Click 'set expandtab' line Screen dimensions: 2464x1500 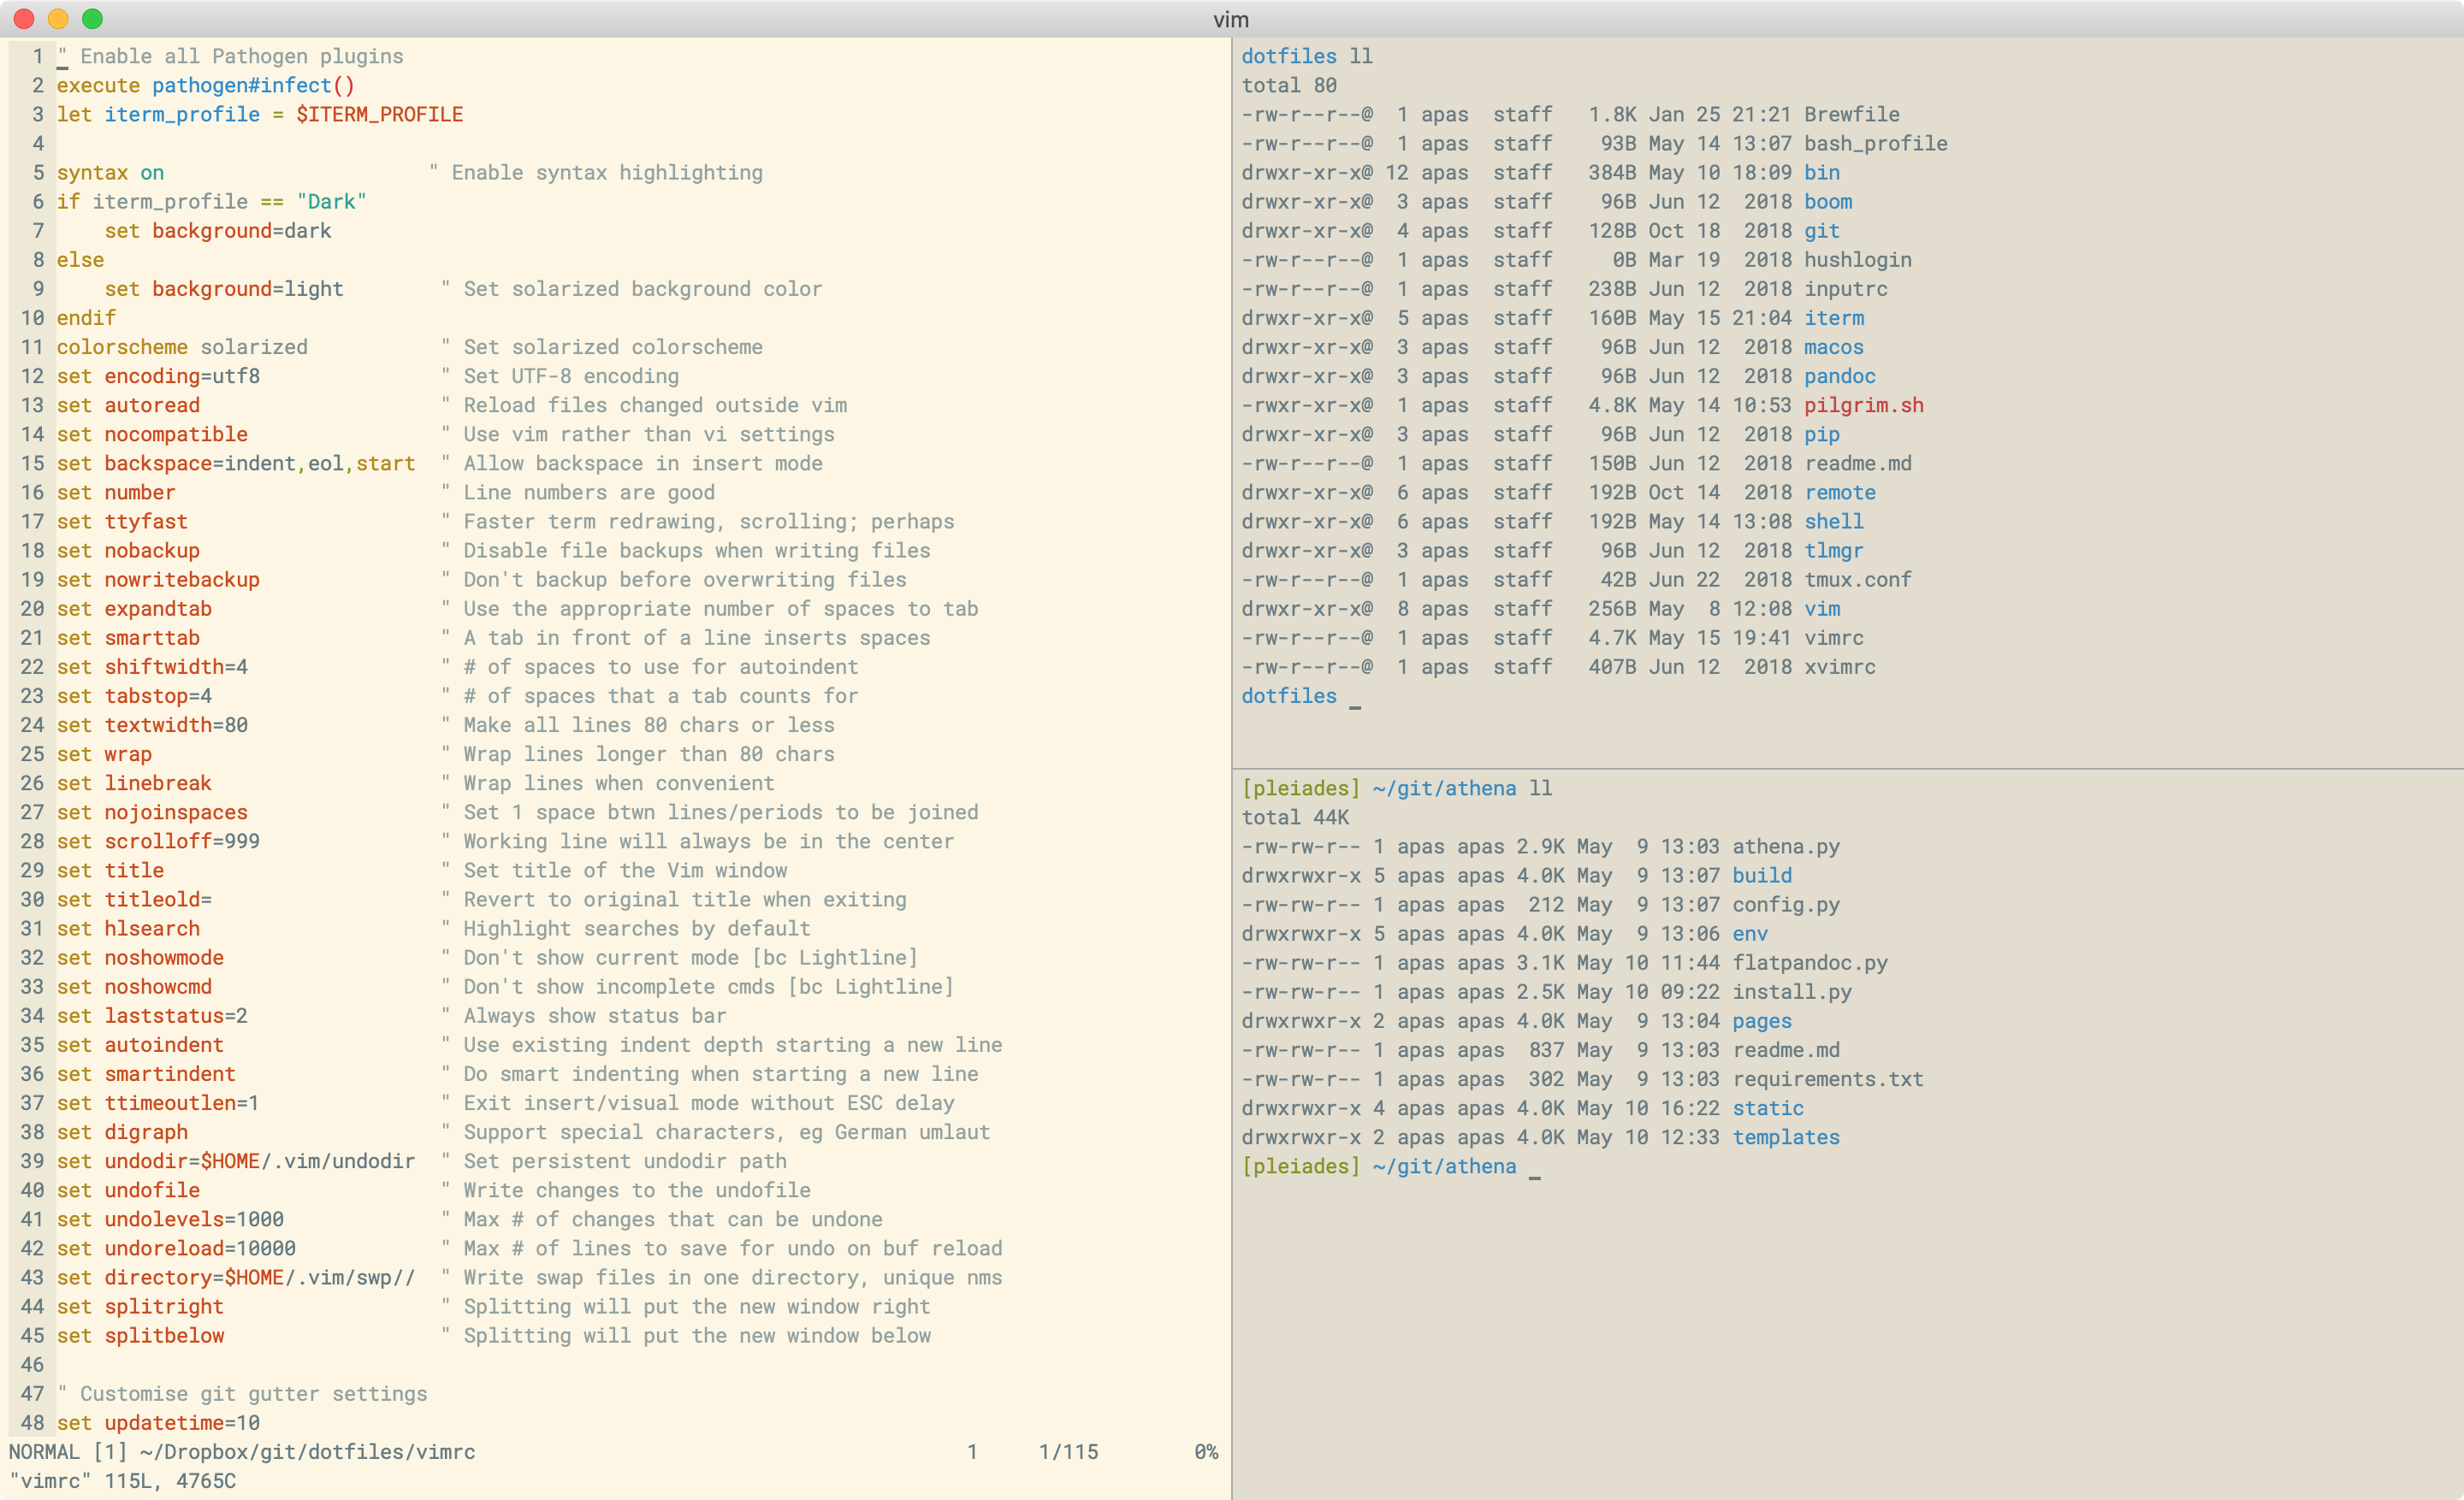pos(133,609)
